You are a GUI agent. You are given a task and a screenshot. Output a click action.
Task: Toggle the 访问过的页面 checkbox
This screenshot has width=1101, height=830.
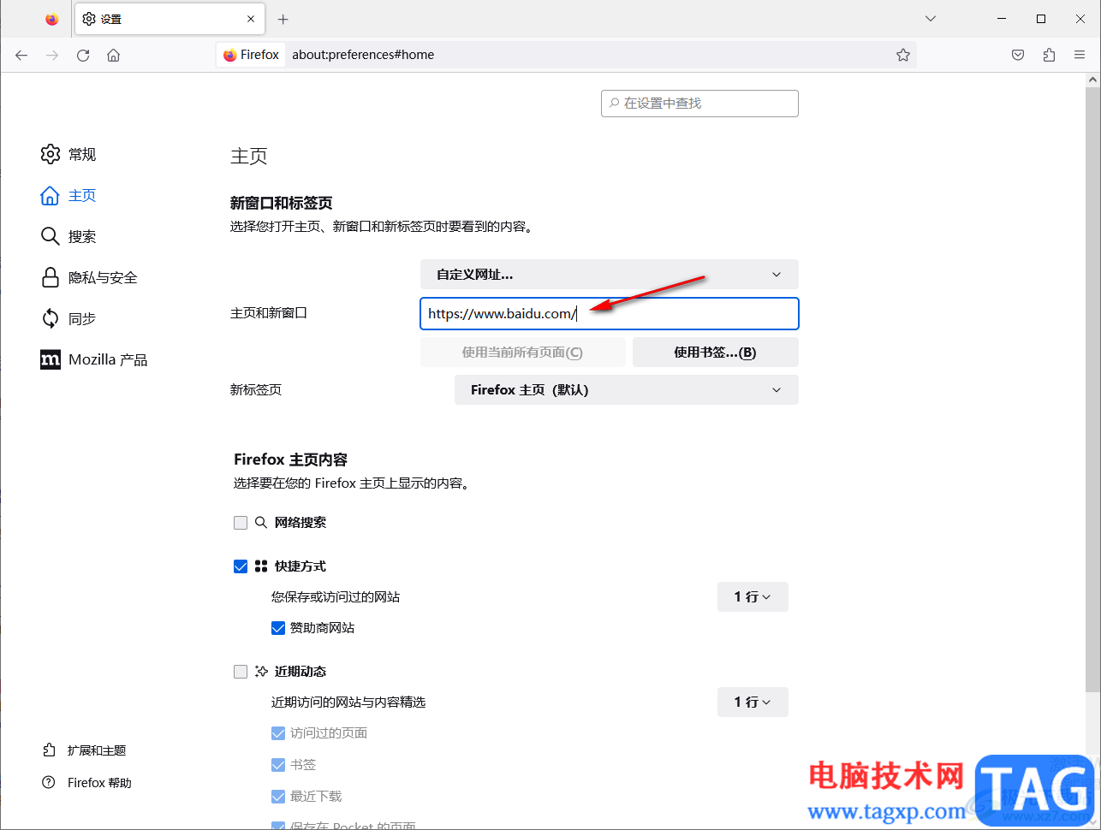click(x=278, y=733)
